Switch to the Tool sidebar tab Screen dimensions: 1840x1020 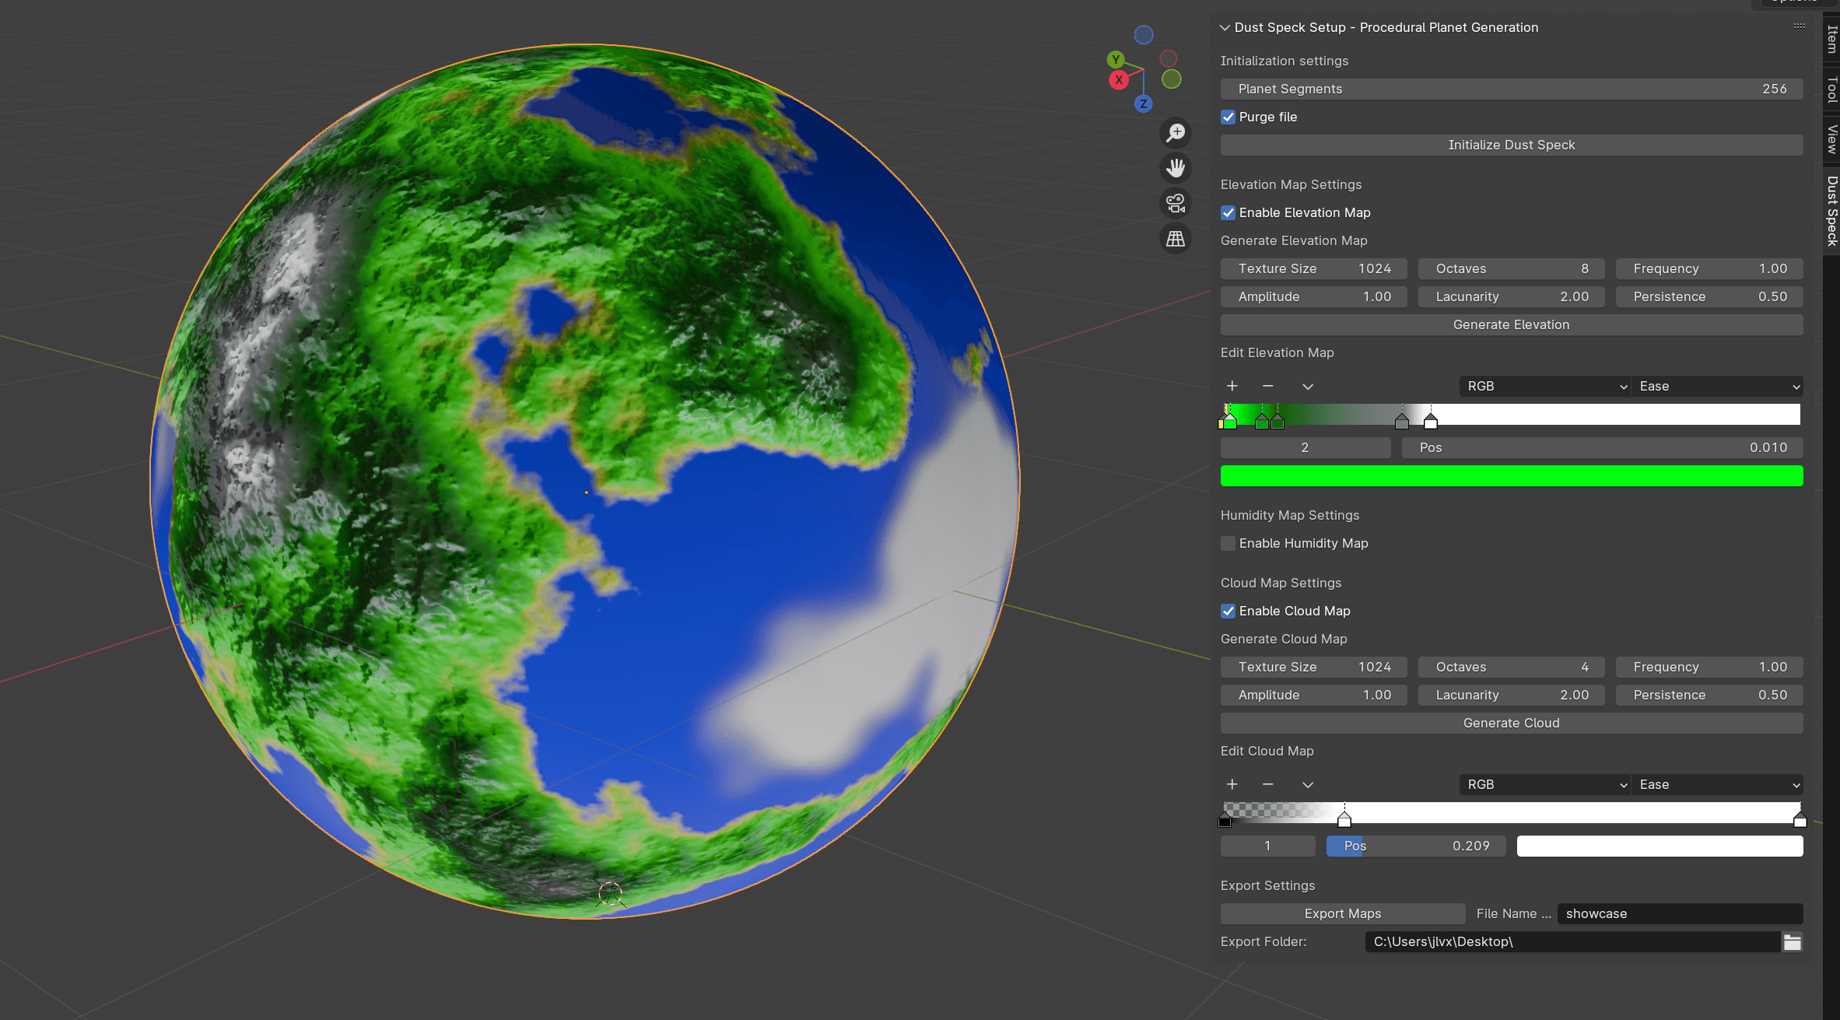[1831, 89]
